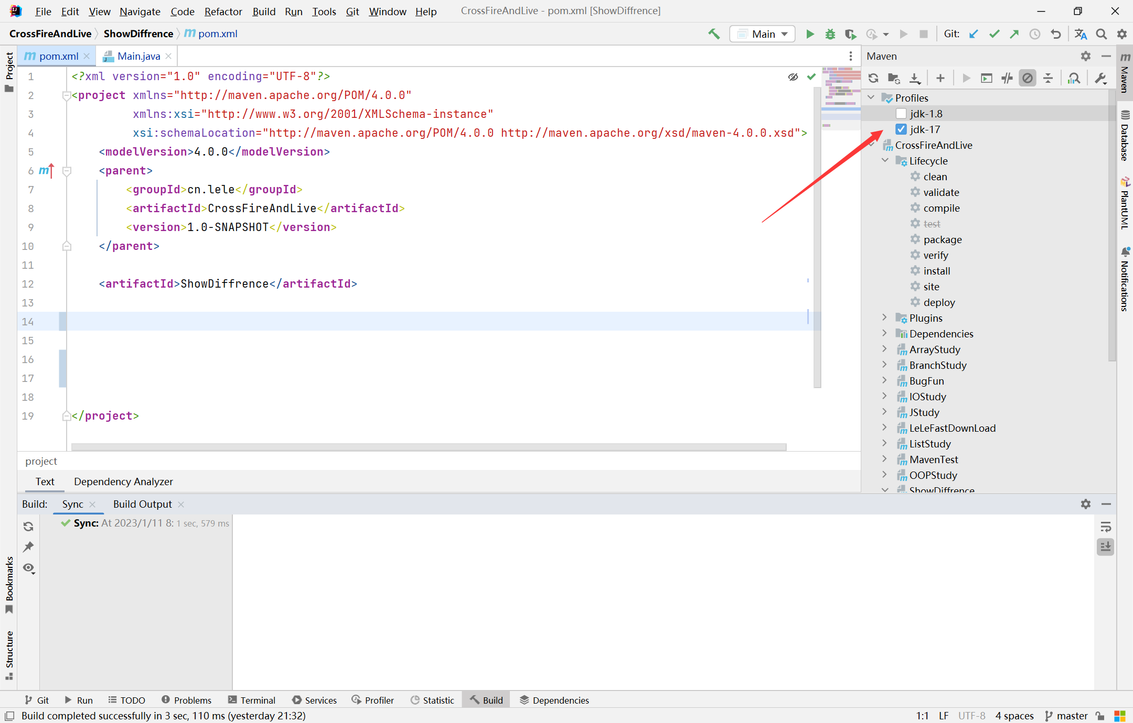Click the Maven download sources icon
1133x723 pixels.
pyautogui.click(x=915, y=76)
